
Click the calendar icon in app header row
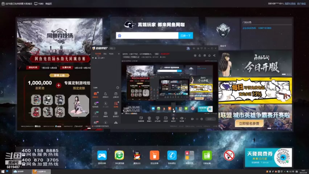[205, 55]
